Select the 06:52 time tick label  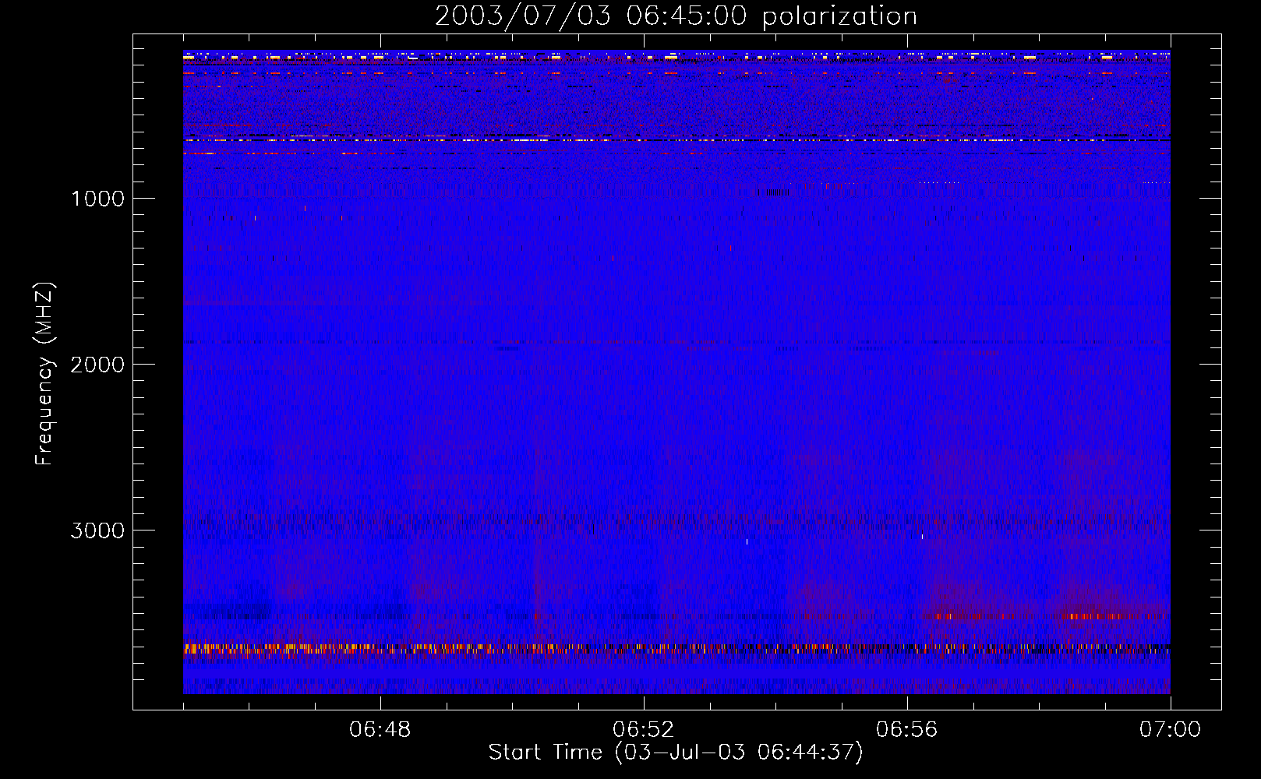tap(644, 730)
